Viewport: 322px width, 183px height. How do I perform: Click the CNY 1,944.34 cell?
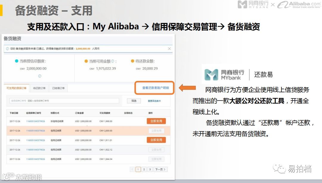106,159
